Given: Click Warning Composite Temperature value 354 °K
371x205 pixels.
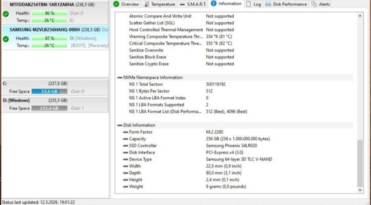Looking at the screenshot, I should tap(219, 37).
